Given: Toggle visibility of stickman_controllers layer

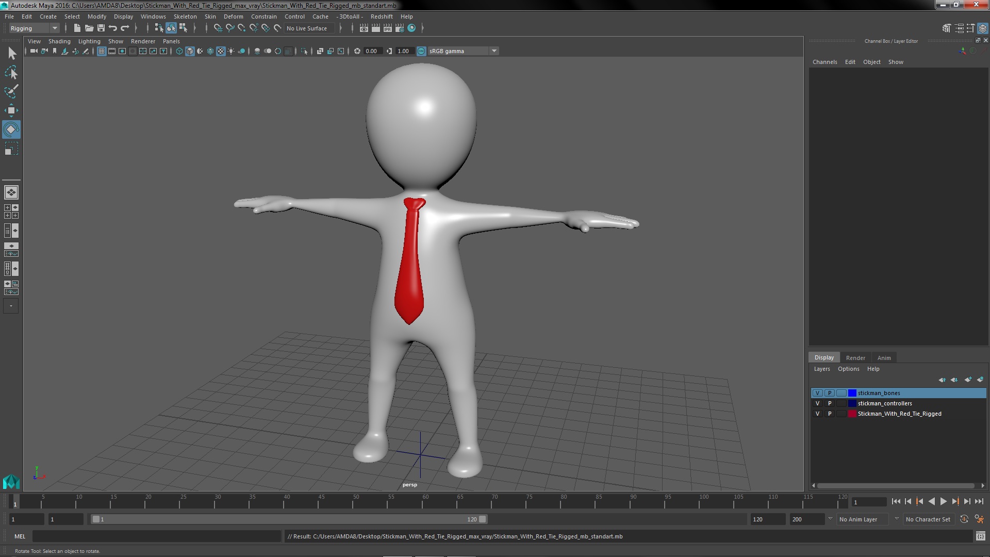Looking at the screenshot, I should 817,403.
